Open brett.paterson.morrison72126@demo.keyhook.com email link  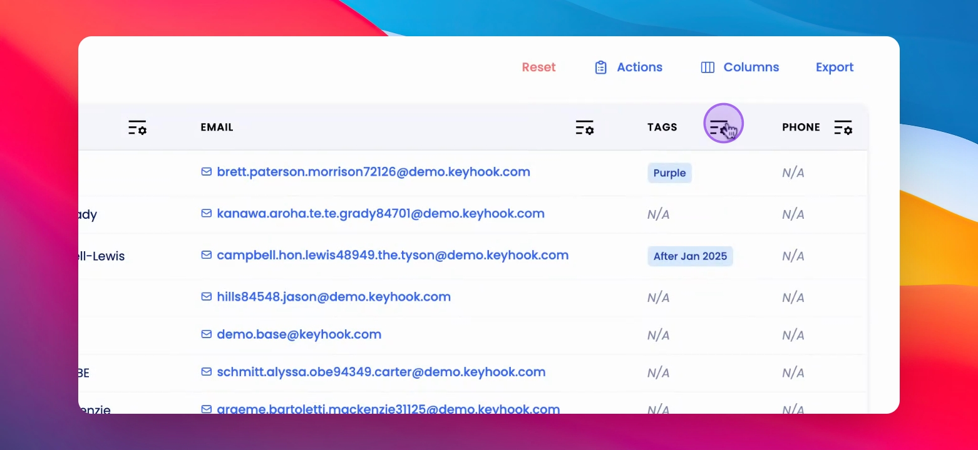(x=373, y=172)
